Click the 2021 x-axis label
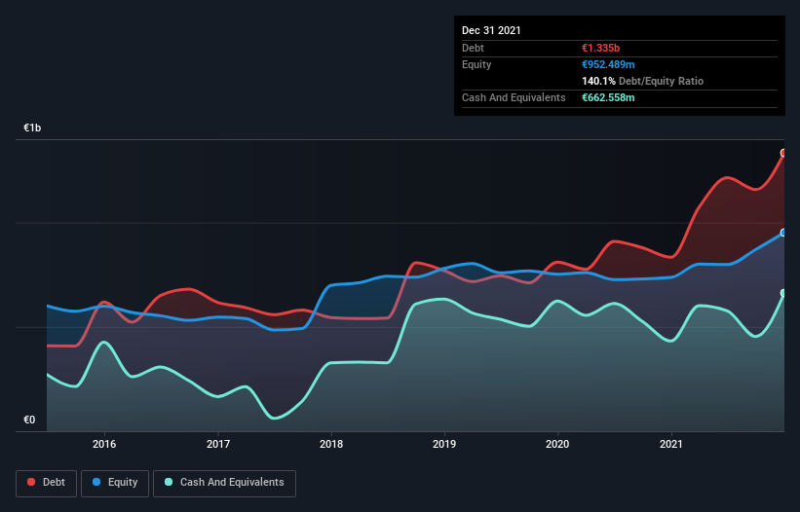This screenshot has width=800, height=512. (671, 444)
